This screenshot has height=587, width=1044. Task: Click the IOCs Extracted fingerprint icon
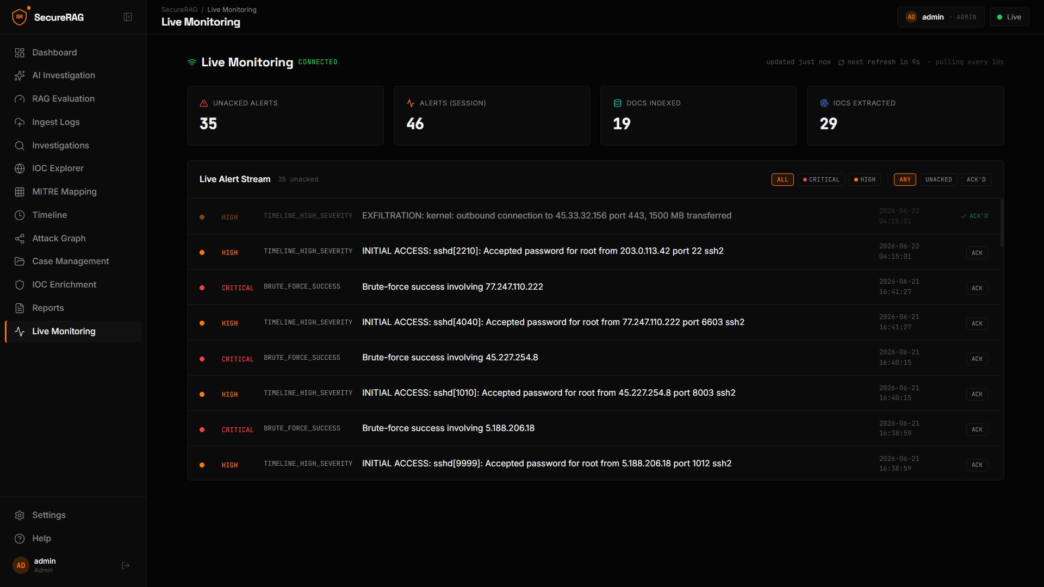coord(824,103)
